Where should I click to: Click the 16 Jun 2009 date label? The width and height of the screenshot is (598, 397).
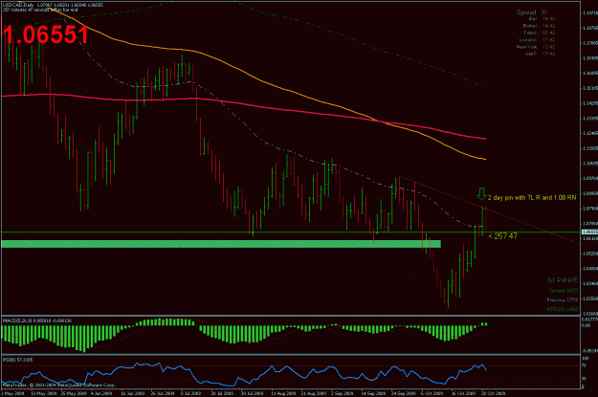coord(133,393)
